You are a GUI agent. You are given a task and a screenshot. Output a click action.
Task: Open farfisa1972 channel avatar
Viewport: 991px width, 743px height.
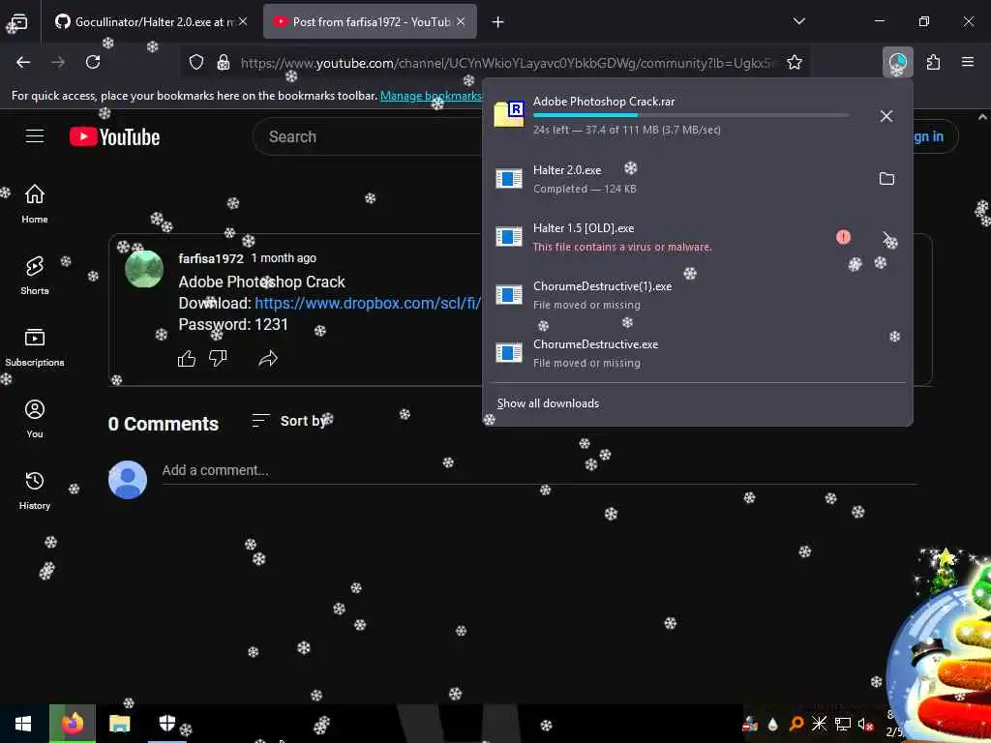point(144,269)
